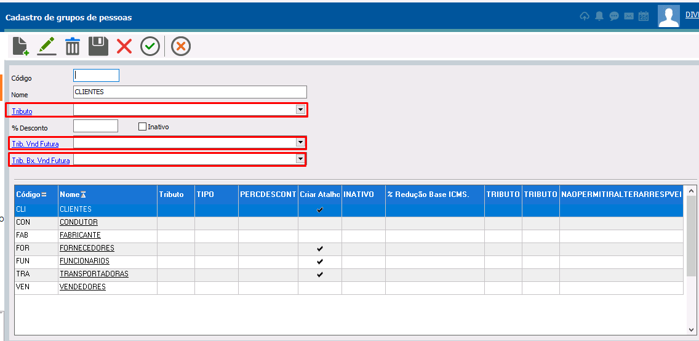
Task: Click the FABRICANTE name link
Action: [80, 235]
